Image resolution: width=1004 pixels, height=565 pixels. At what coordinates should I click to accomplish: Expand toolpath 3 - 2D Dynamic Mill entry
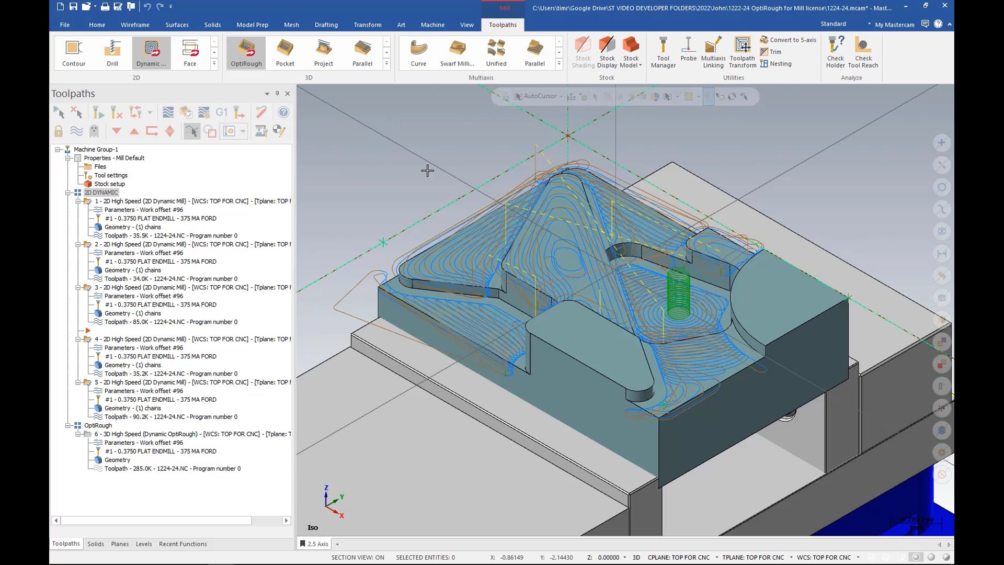(78, 287)
